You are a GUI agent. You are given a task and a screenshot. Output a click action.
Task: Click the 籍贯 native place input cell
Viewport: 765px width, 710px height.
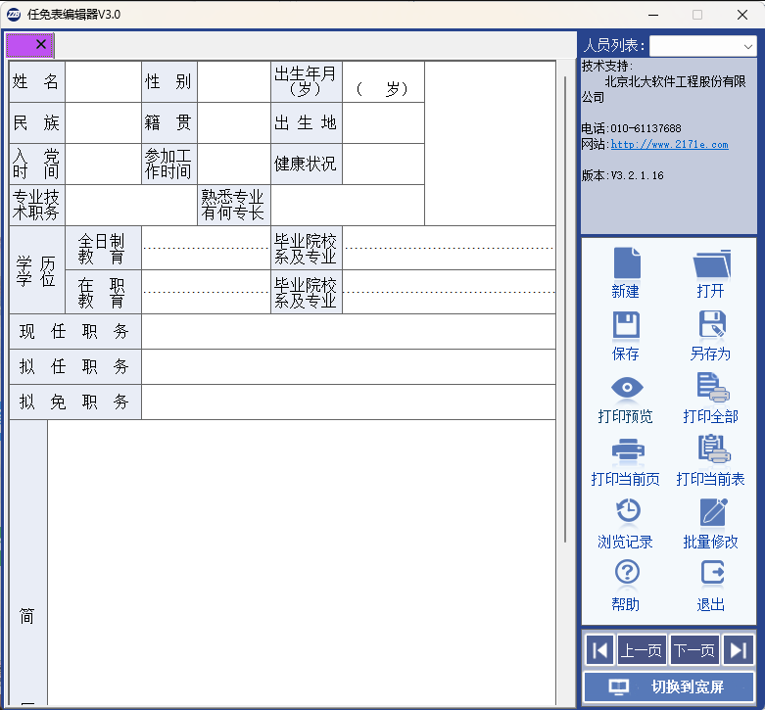(234, 122)
